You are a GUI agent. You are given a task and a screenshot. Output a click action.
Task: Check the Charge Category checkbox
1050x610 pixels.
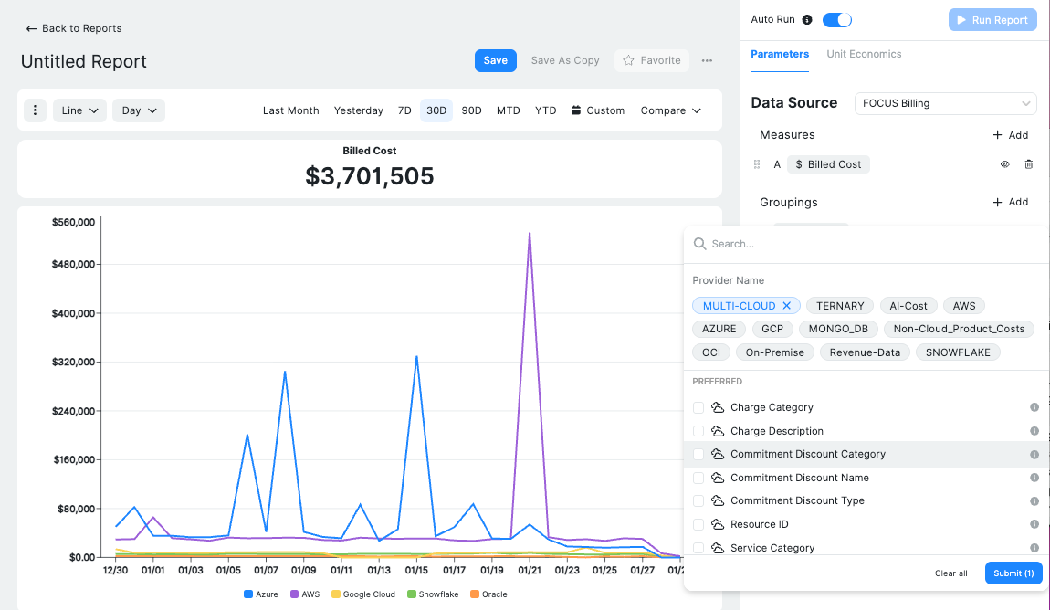tap(698, 407)
